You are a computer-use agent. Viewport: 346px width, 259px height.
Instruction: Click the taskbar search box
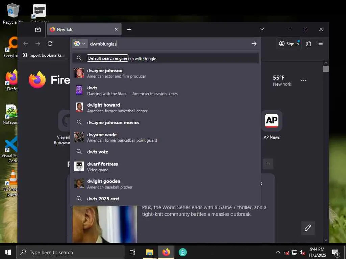(70, 252)
